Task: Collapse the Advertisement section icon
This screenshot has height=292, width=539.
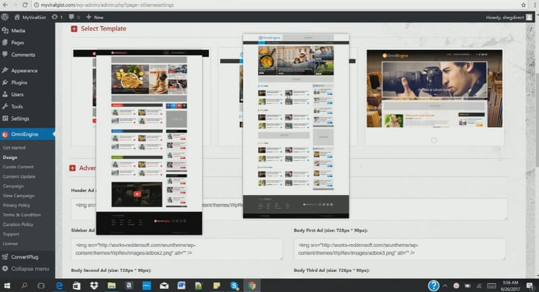Action: click(x=73, y=168)
